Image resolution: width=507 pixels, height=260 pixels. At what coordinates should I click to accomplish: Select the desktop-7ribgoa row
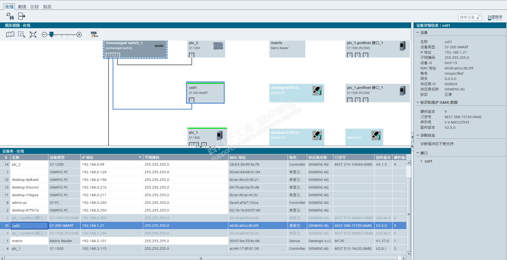203,195
